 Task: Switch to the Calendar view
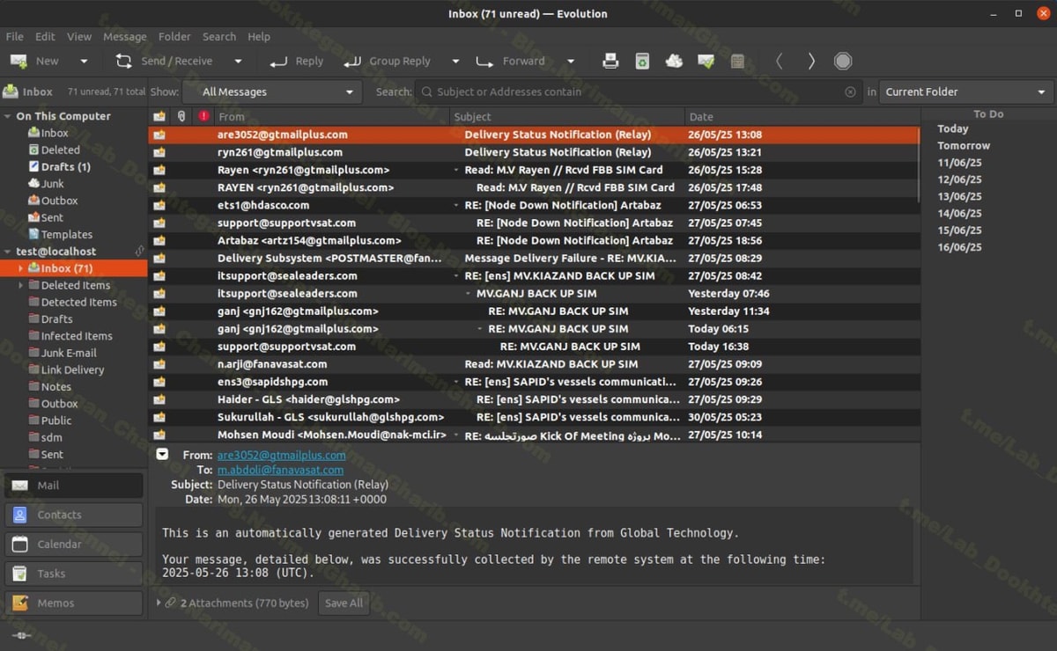pyautogui.click(x=74, y=545)
